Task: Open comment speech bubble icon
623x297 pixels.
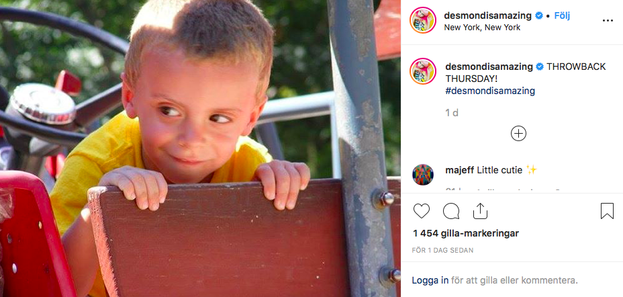Action: click(x=451, y=211)
